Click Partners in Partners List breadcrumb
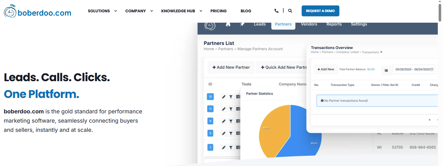This screenshot has width=442, height=166. click(x=226, y=49)
